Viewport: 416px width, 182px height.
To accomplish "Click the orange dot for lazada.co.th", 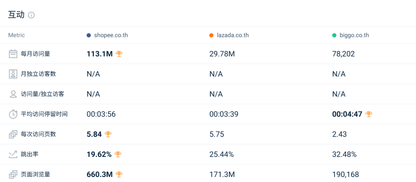I will point(211,35).
